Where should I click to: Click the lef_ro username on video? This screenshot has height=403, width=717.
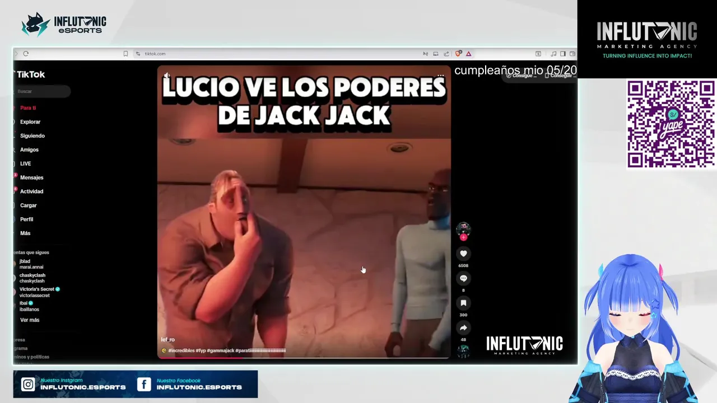pyautogui.click(x=167, y=340)
